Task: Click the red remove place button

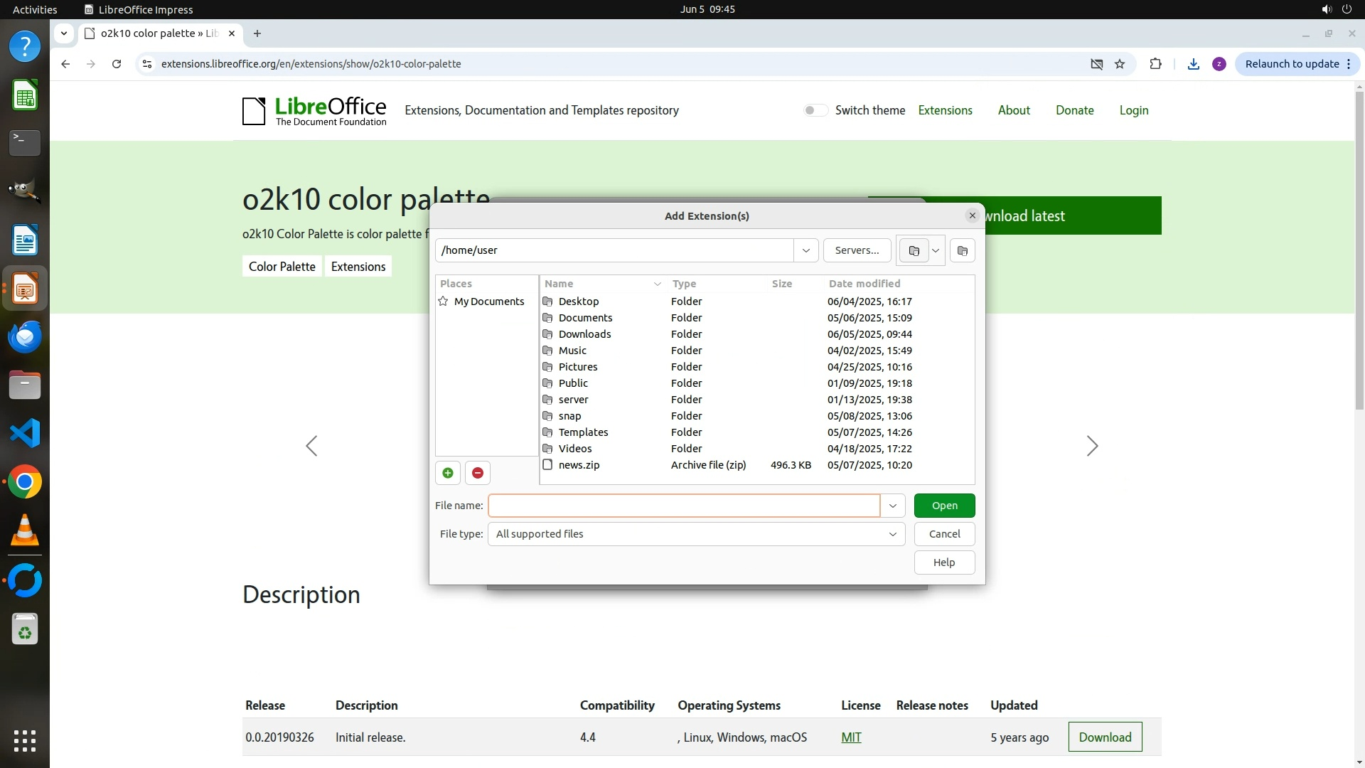Action: point(478,473)
